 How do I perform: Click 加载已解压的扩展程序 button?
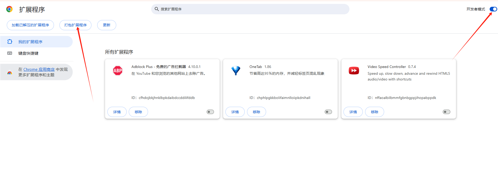(30, 25)
